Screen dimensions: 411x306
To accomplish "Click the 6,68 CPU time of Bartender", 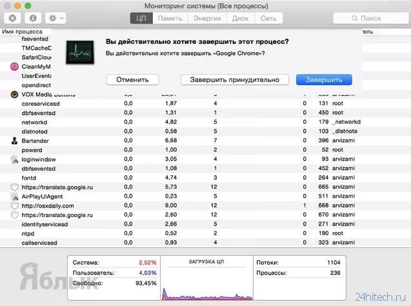I will (171, 140).
